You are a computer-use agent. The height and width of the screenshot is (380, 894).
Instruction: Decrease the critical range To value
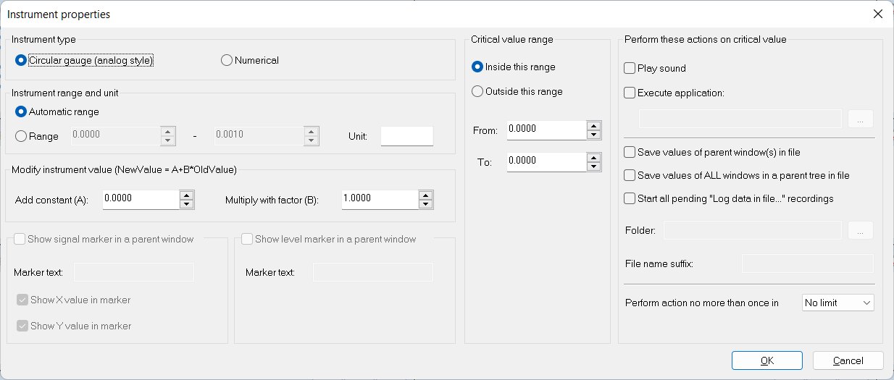click(593, 166)
